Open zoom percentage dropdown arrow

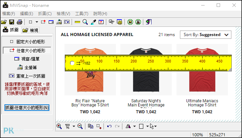point(74,126)
